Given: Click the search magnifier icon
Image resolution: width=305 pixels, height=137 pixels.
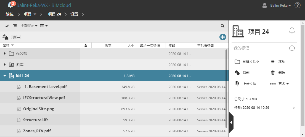Looking at the screenshot, I should 223,26.
